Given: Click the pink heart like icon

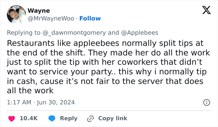Looking at the screenshot, I should click(x=12, y=118).
